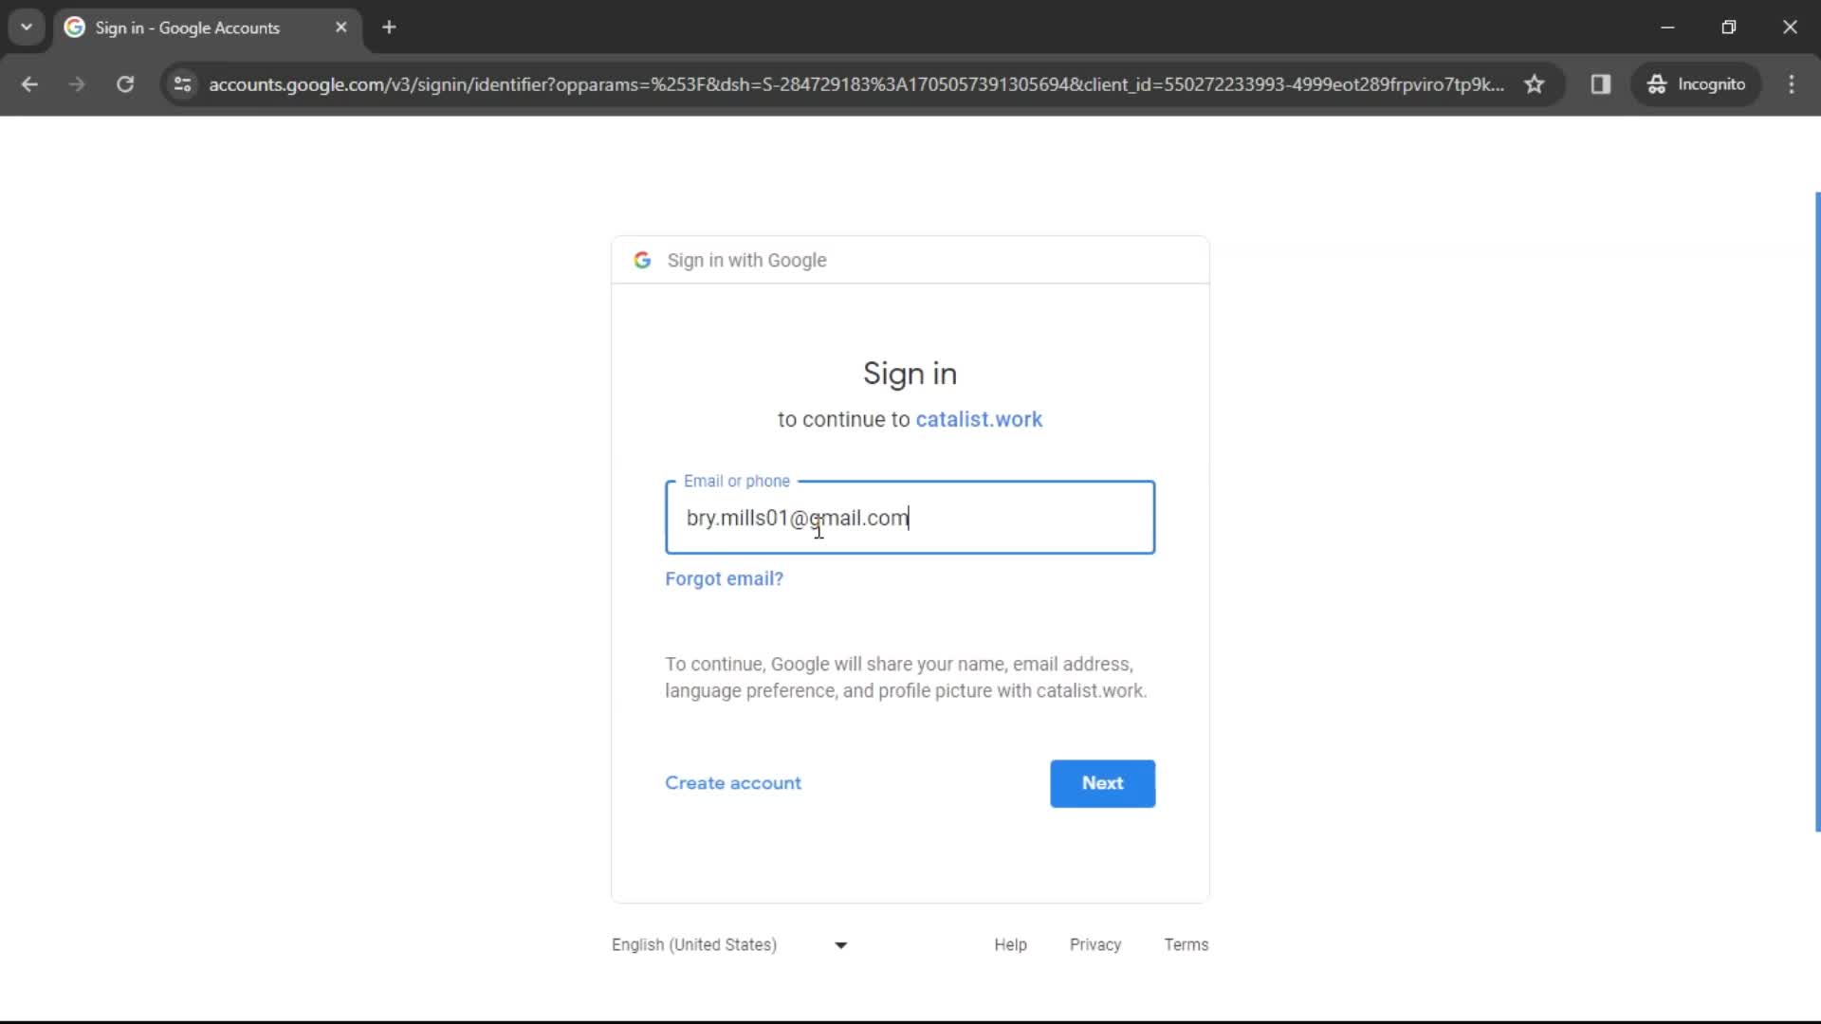This screenshot has width=1821, height=1024.
Task: Click the 'Next' sign-in button
Action: point(1102,782)
